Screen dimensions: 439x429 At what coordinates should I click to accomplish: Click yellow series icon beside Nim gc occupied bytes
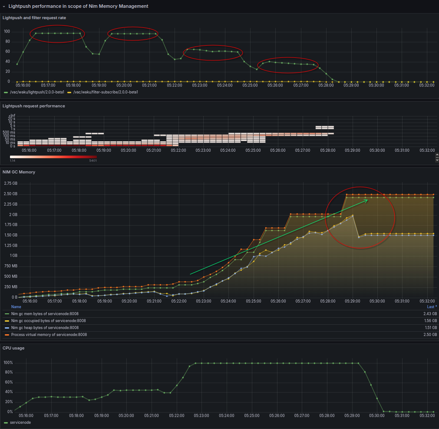[x=6, y=321]
